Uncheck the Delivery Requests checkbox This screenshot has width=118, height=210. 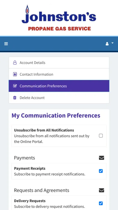(x=101, y=203)
